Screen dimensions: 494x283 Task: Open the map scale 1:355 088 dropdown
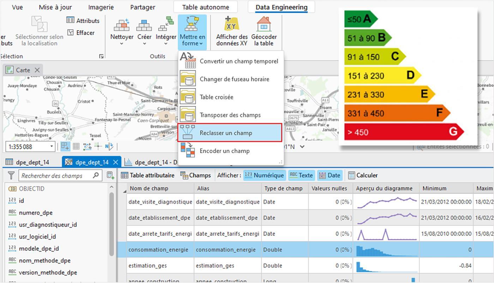52,146
